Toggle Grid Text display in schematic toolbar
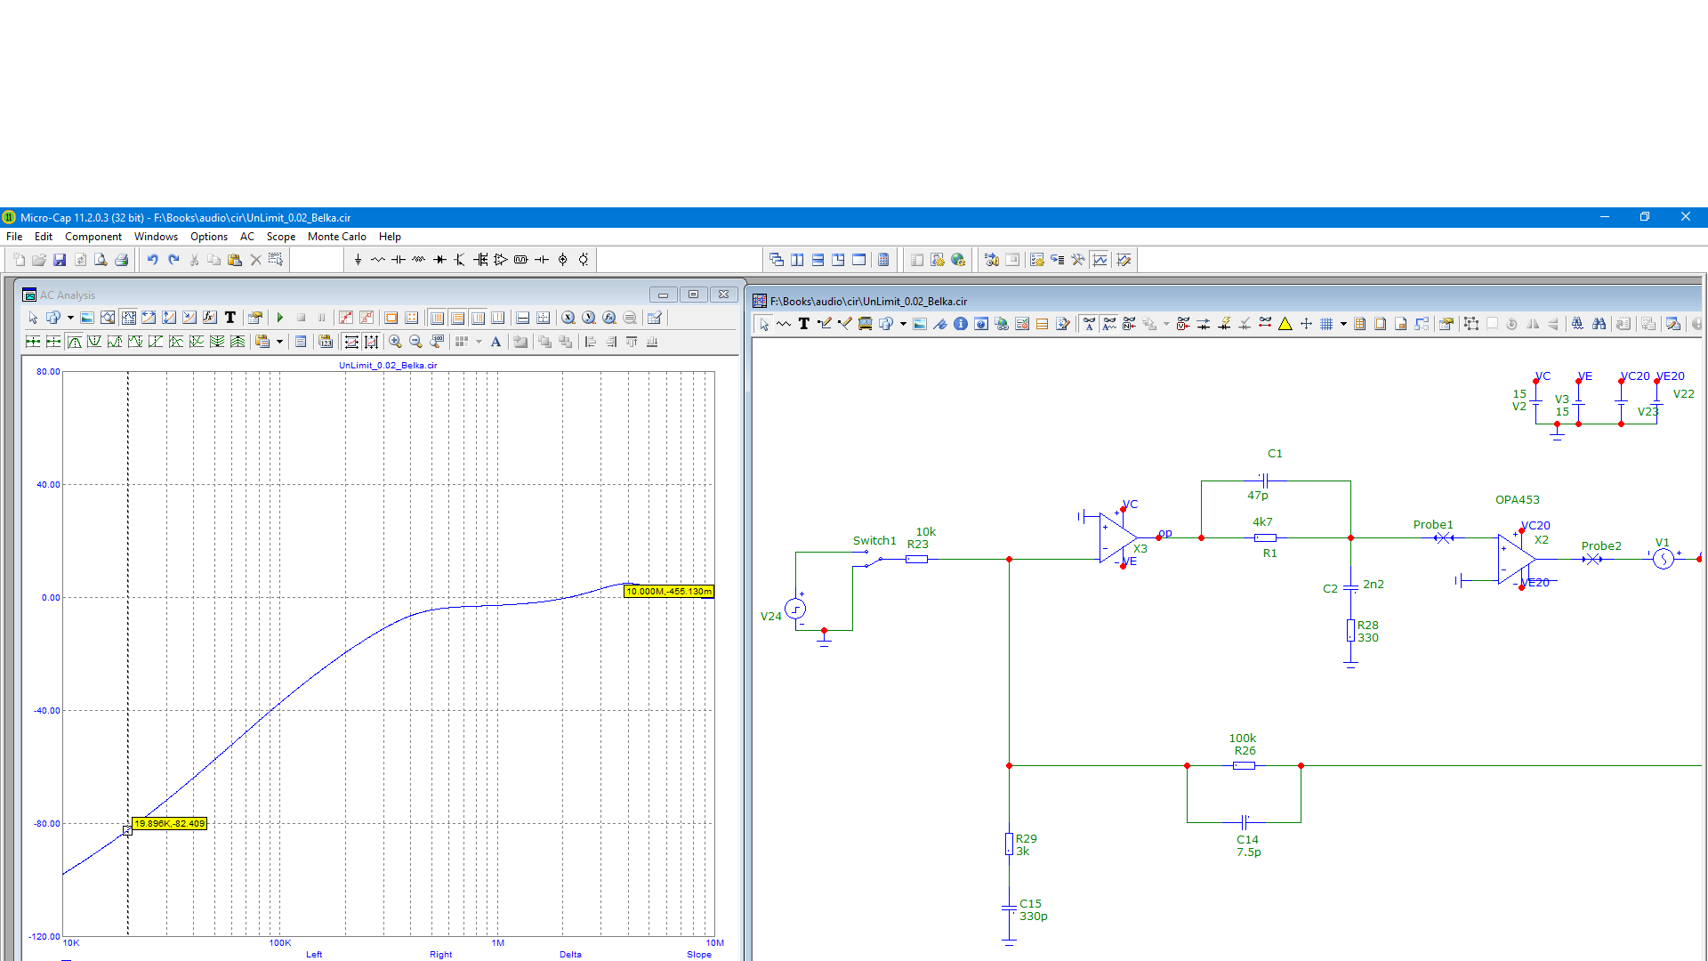The image size is (1708, 961). [x=1090, y=324]
